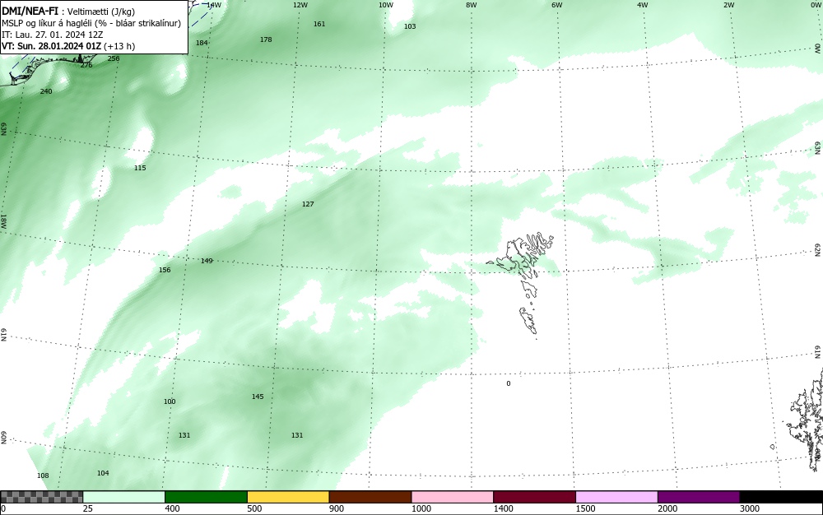
Task: Click the pink 1000–1400 legend swatch
Action: coord(453,497)
